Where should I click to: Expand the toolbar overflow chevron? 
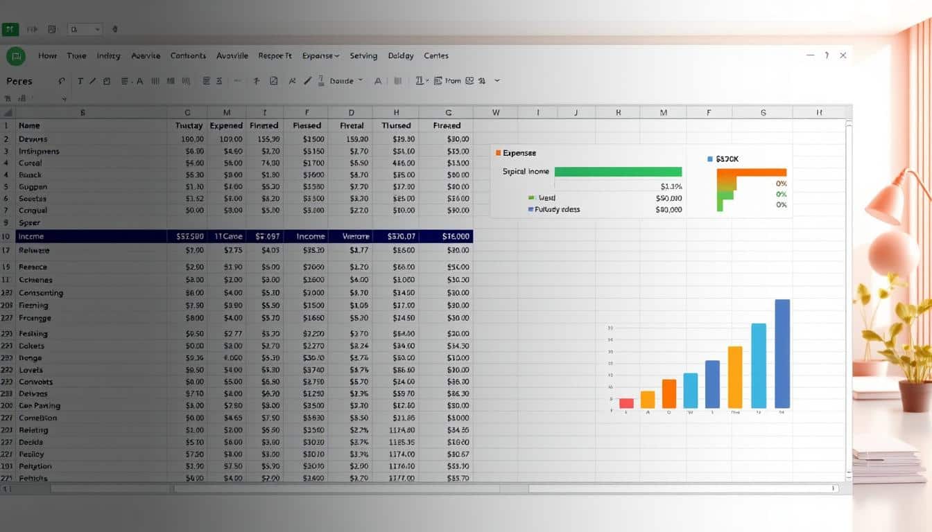pyautogui.click(x=497, y=81)
